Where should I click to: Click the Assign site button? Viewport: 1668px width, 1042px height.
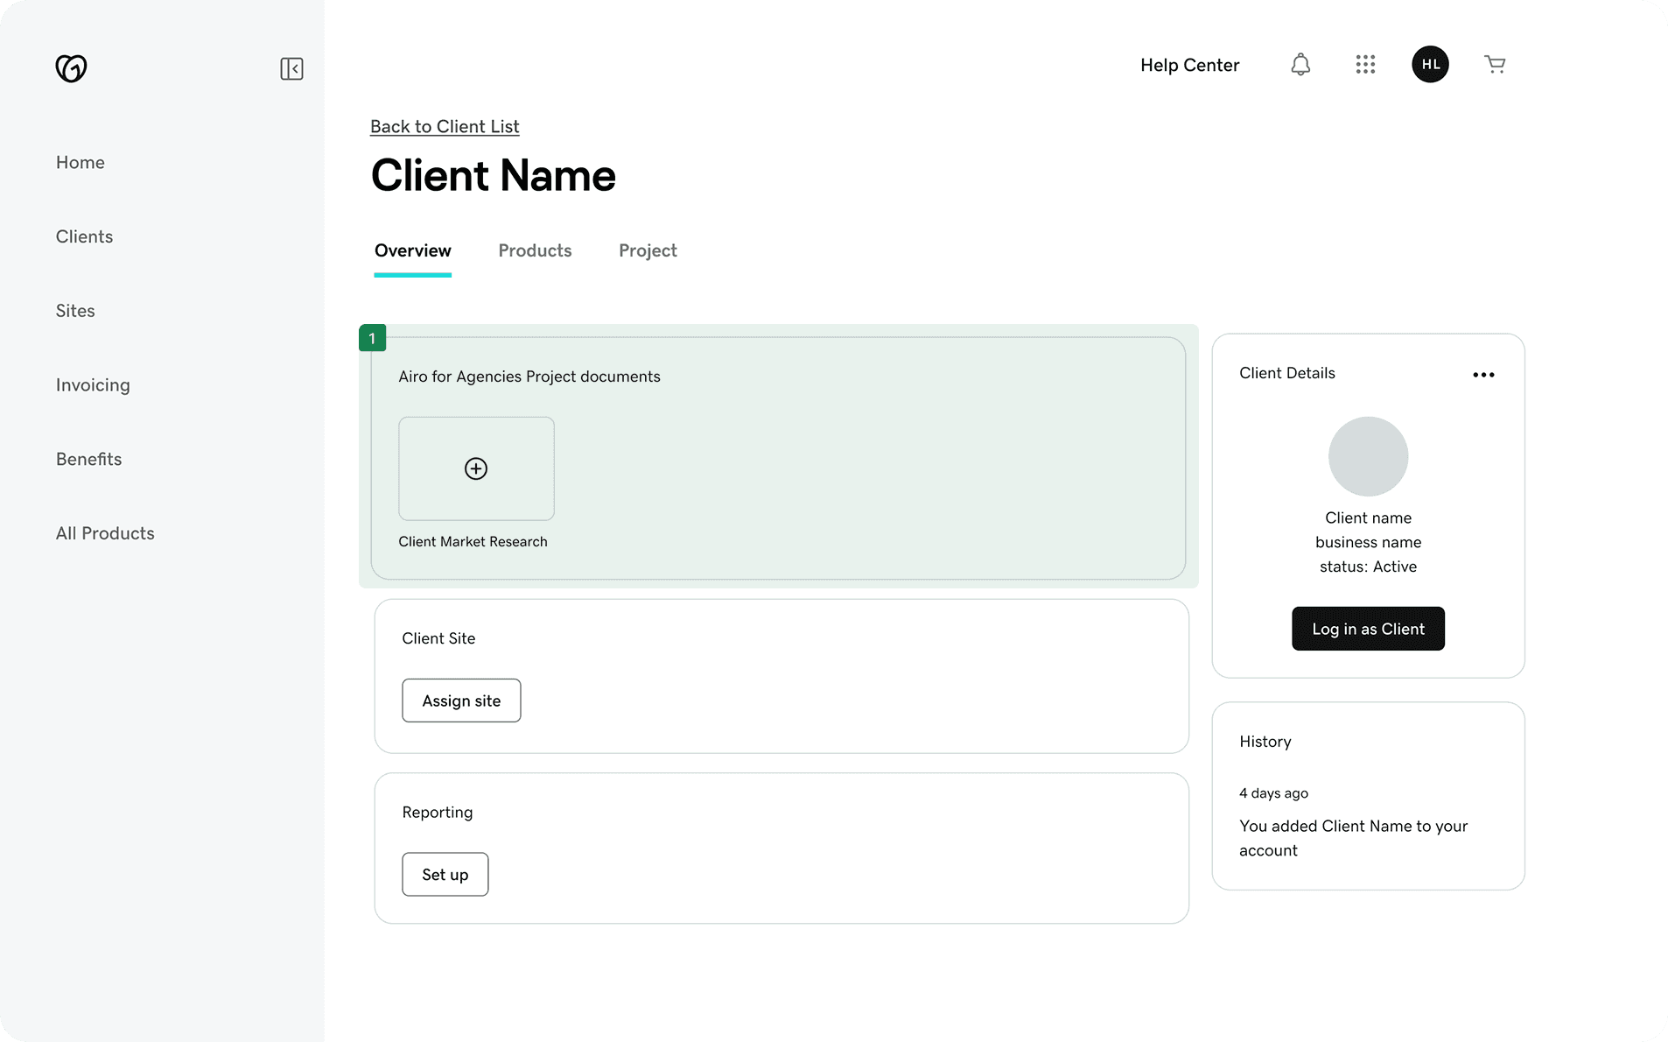(461, 701)
